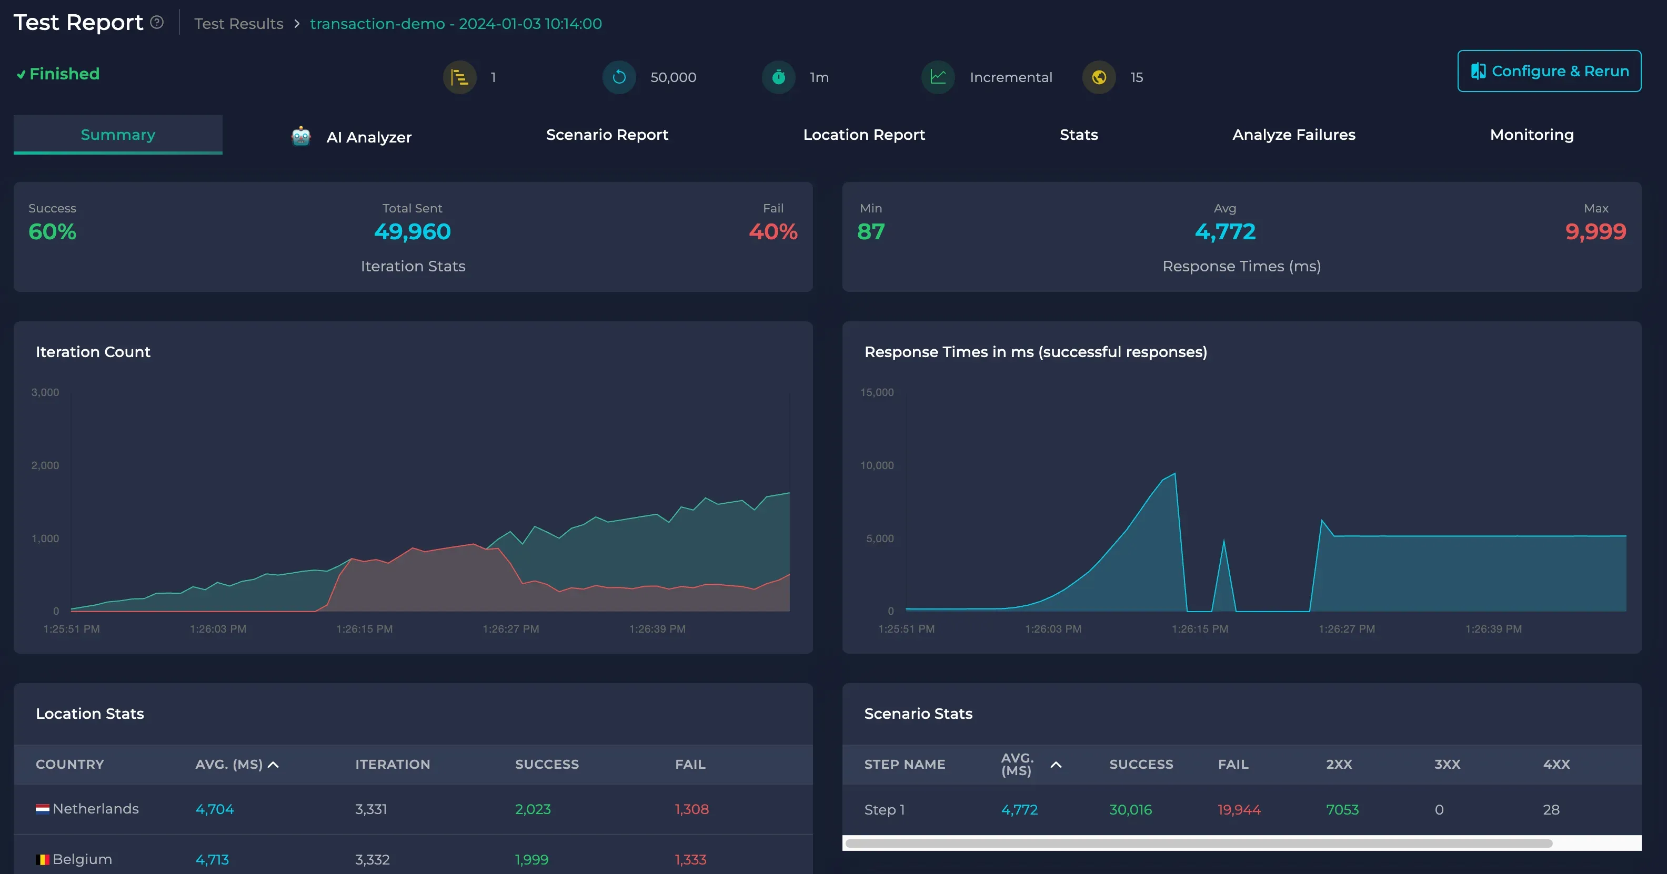Click the Scenario Stats horizontal scrollbar
The width and height of the screenshot is (1667, 874).
(x=1199, y=843)
